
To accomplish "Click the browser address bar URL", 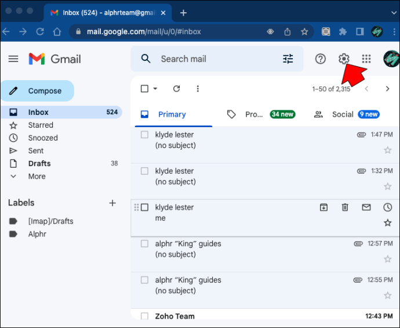I will tap(144, 32).
